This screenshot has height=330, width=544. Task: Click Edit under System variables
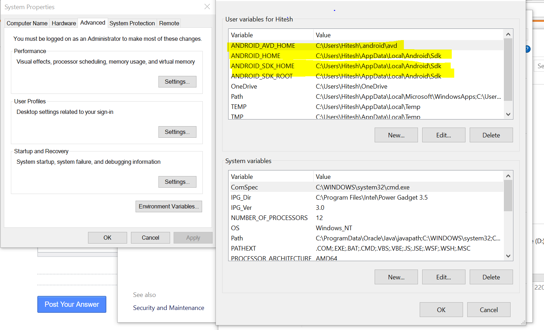443,277
